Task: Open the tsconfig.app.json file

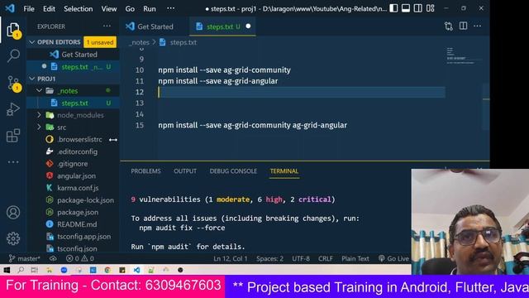Action: (73, 237)
